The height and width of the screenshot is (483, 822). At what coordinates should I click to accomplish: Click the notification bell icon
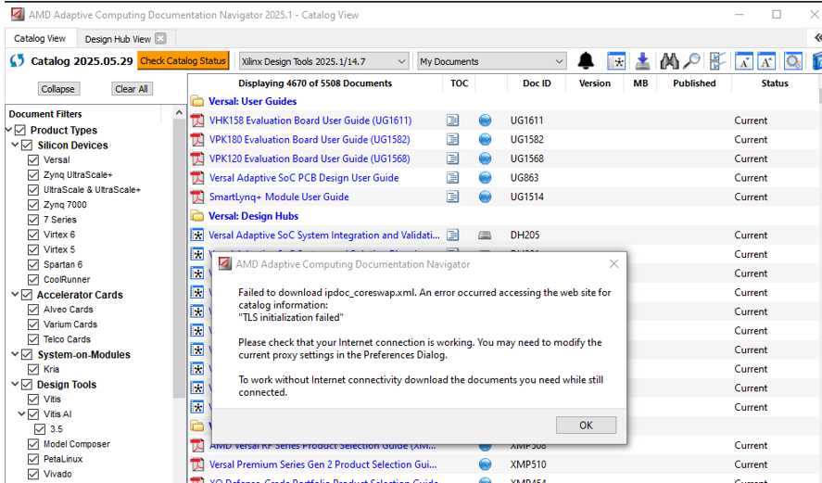(x=586, y=61)
